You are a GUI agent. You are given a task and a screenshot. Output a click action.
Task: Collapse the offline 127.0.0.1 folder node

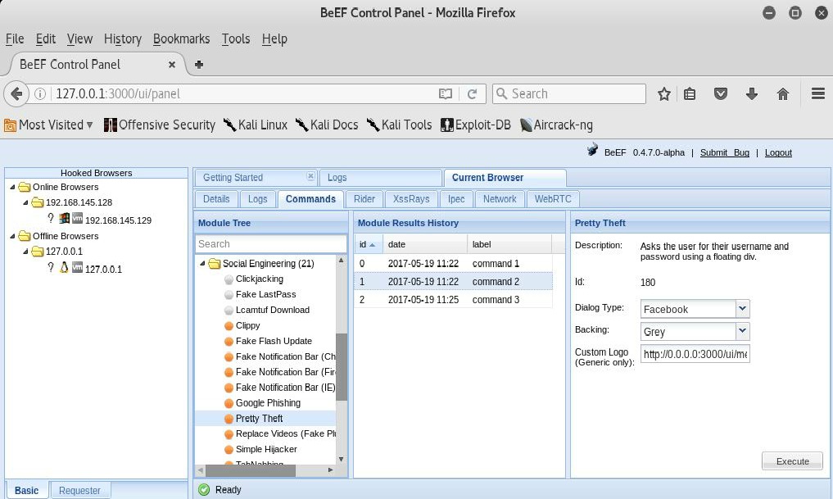point(25,252)
